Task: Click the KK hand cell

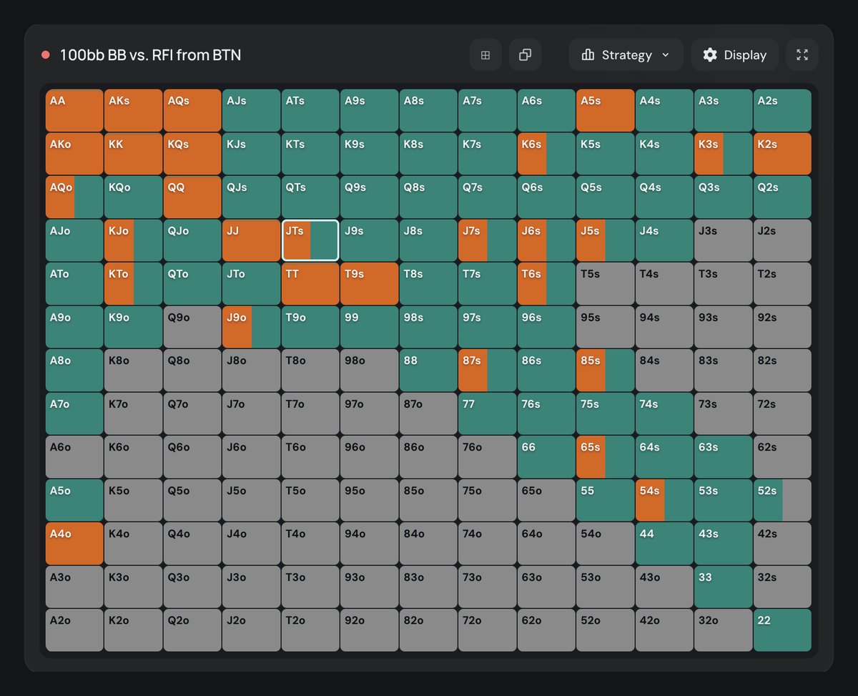Action: pos(134,154)
